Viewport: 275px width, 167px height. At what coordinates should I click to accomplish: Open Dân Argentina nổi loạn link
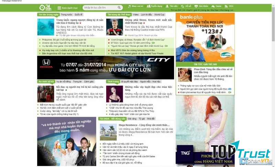click(67, 54)
